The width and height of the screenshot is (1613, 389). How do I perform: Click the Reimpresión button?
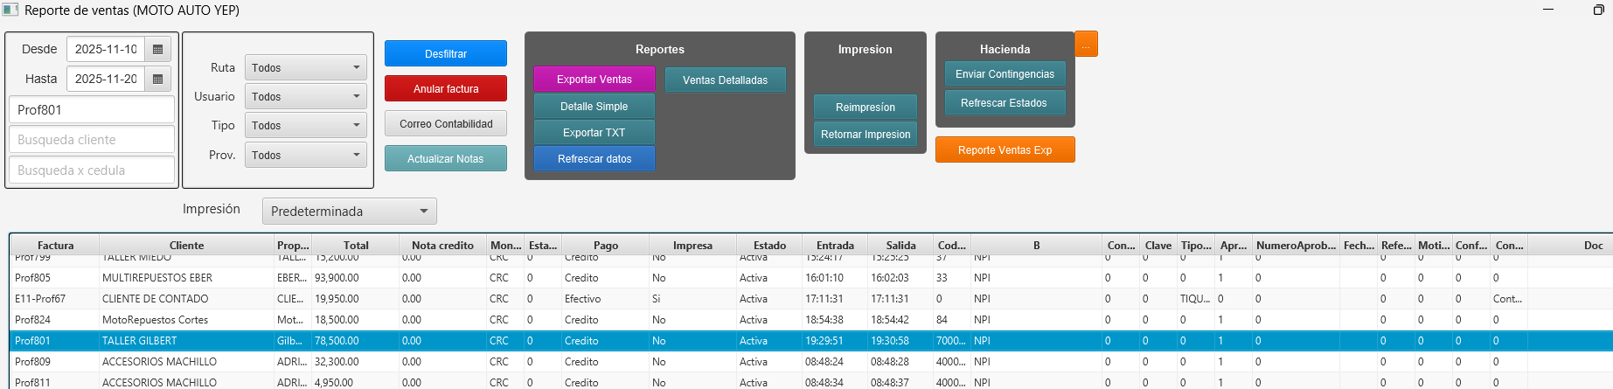[x=865, y=108]
